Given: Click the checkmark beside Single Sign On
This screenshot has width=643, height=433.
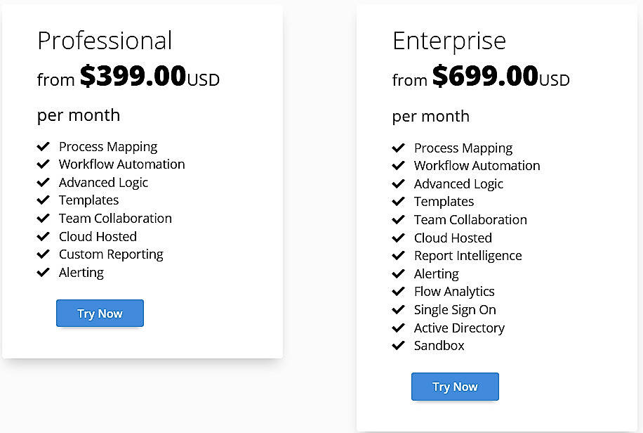Looking at the screenshot, I should point(399,309).
